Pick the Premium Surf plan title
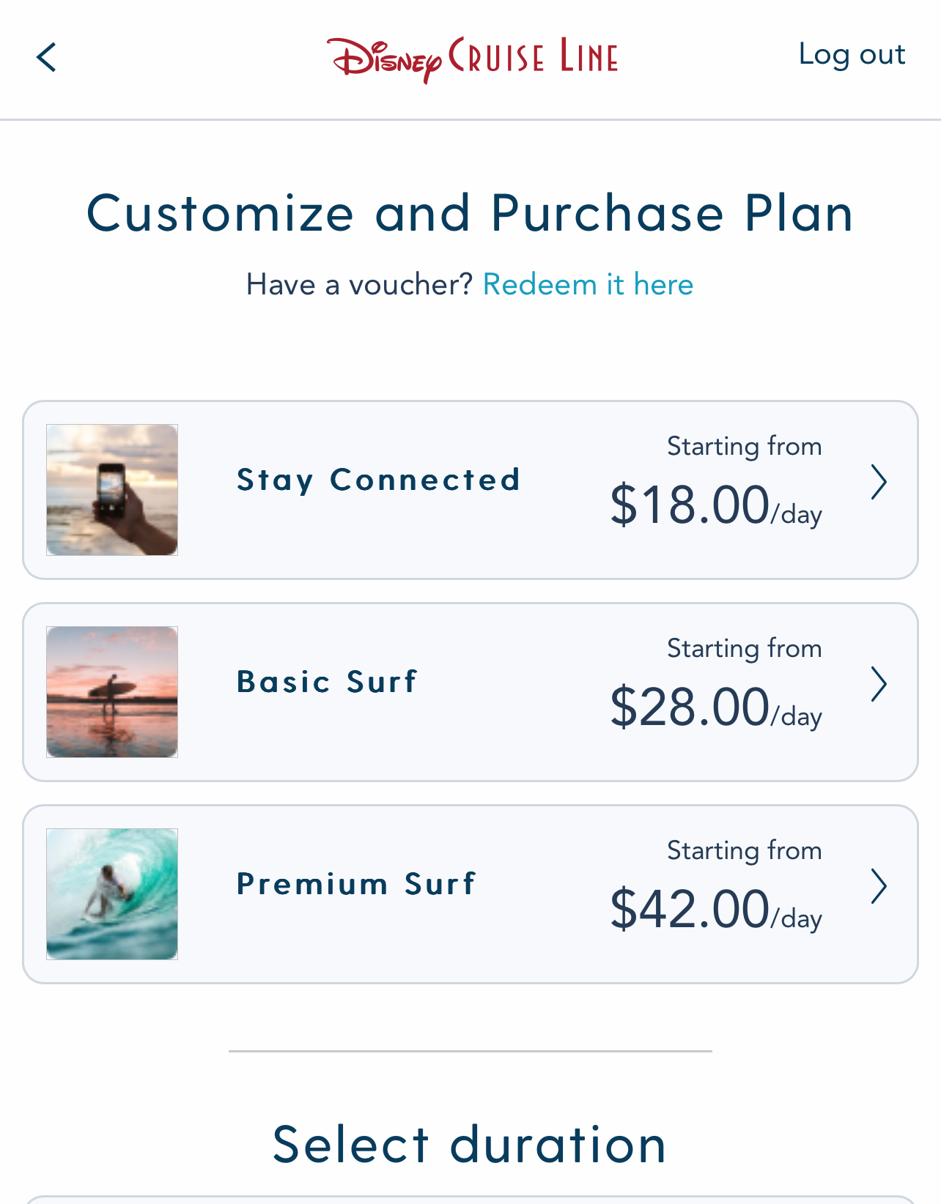The width and height of the screenshot is (941, 1204). 356,884
